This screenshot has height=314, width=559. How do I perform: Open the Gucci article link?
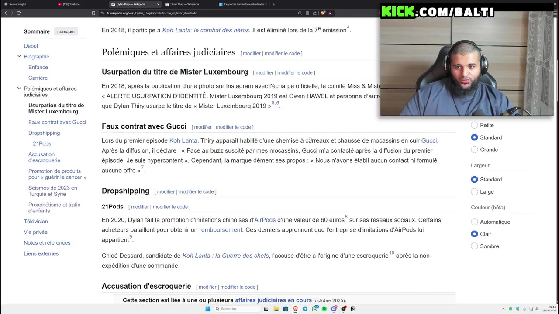[429, 140]
